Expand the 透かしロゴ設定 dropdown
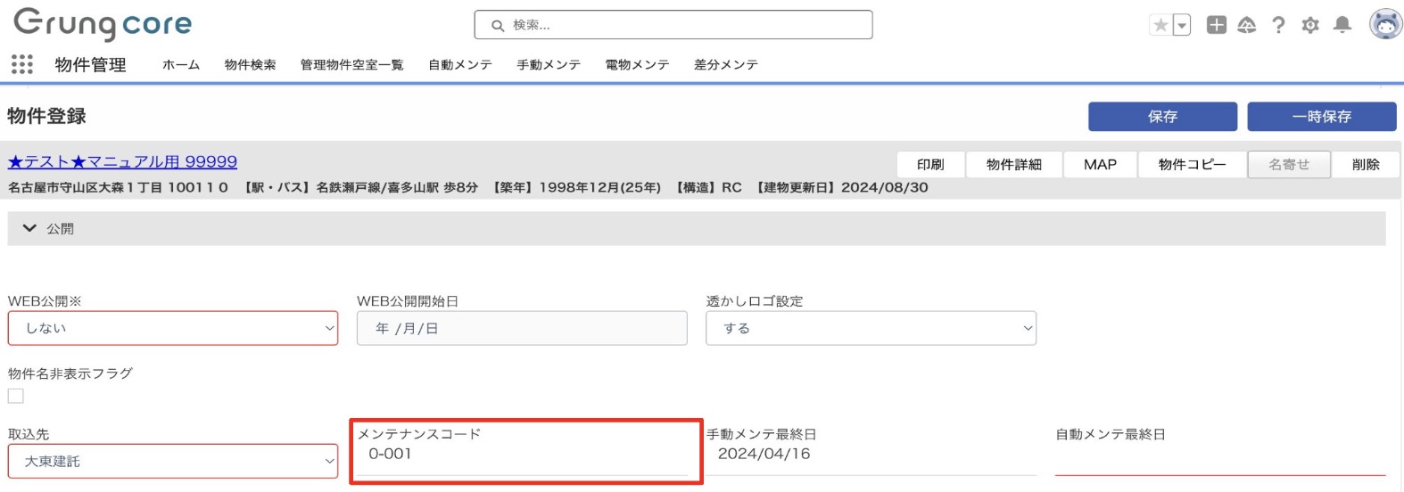This screenshot has height=492, width=1404. [871, 328]
